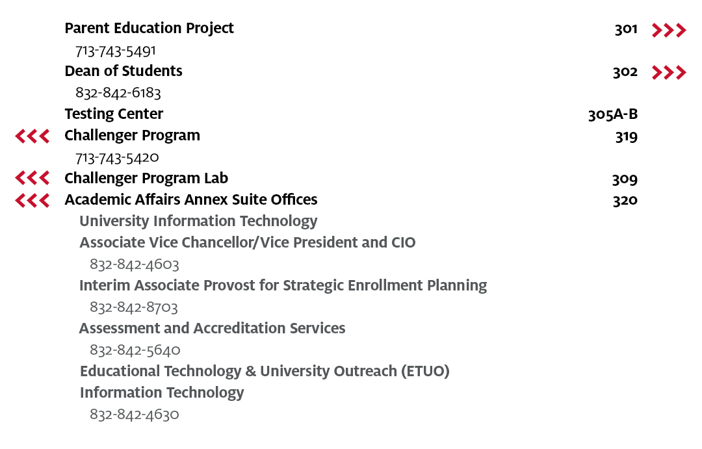Open Assessment and Accreditation Services
Image resolution: width=702 pixels, height=449 pixels.
coord(212,328)
